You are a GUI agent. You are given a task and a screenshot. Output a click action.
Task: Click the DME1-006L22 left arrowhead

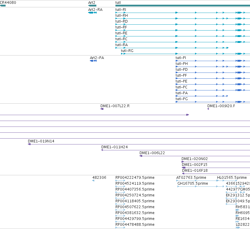coord(141,156)
